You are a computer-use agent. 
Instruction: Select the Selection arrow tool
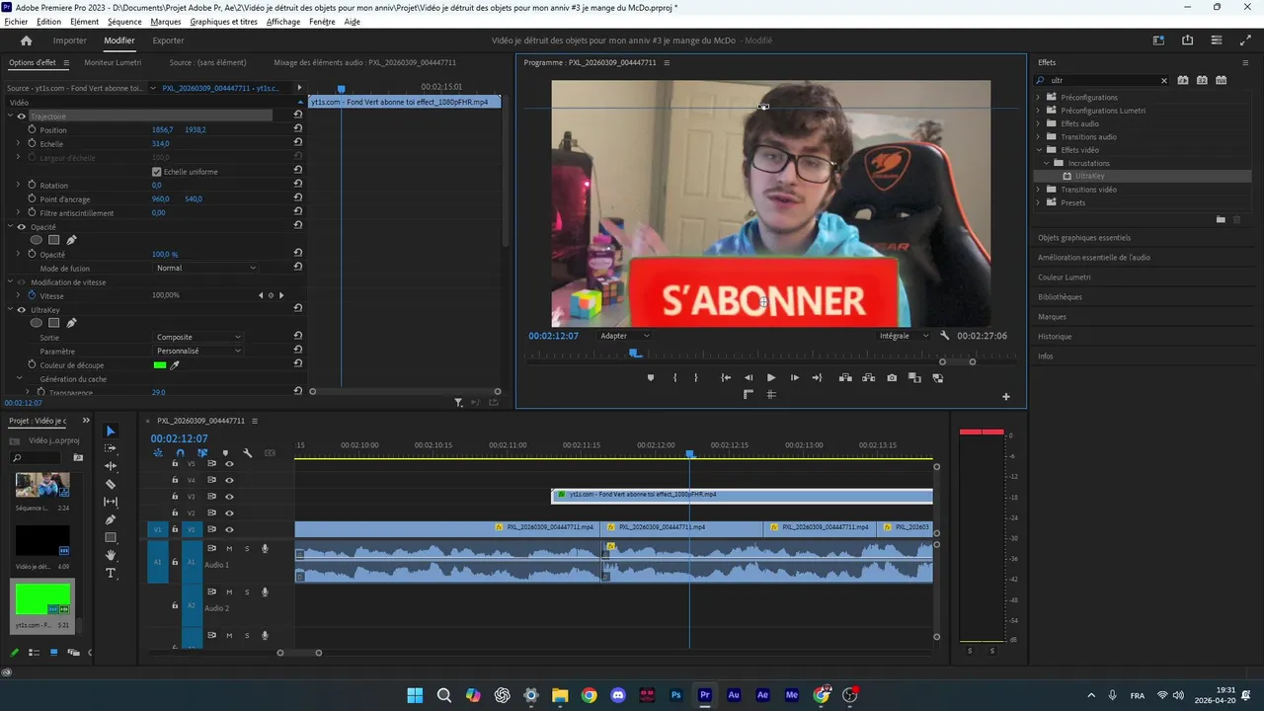111,431
